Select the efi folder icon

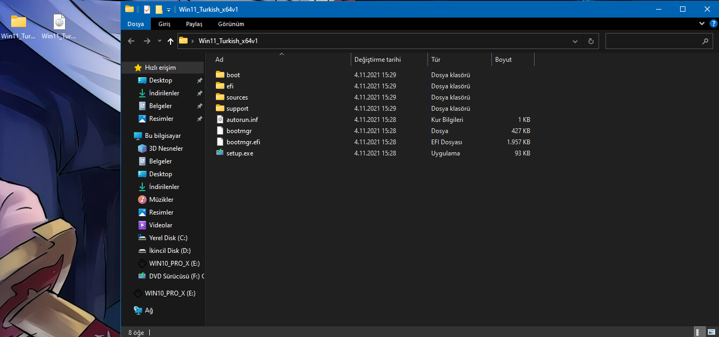click(x=220, y=86)
